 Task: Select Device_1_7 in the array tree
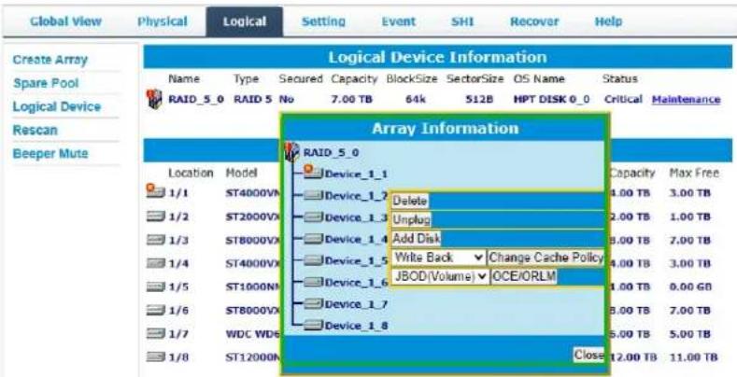pos(356,304)
